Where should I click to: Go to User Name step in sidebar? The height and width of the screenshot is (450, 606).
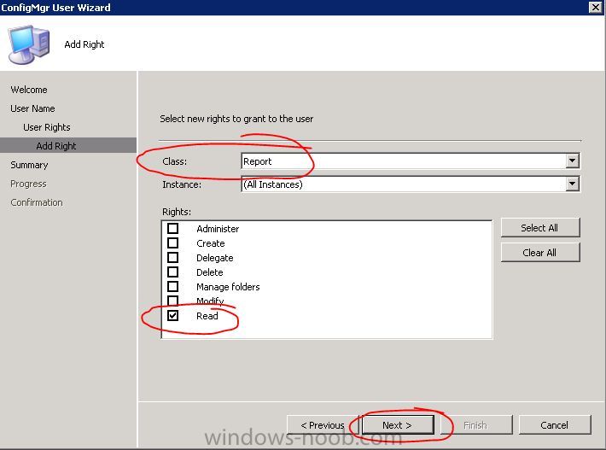32,108
